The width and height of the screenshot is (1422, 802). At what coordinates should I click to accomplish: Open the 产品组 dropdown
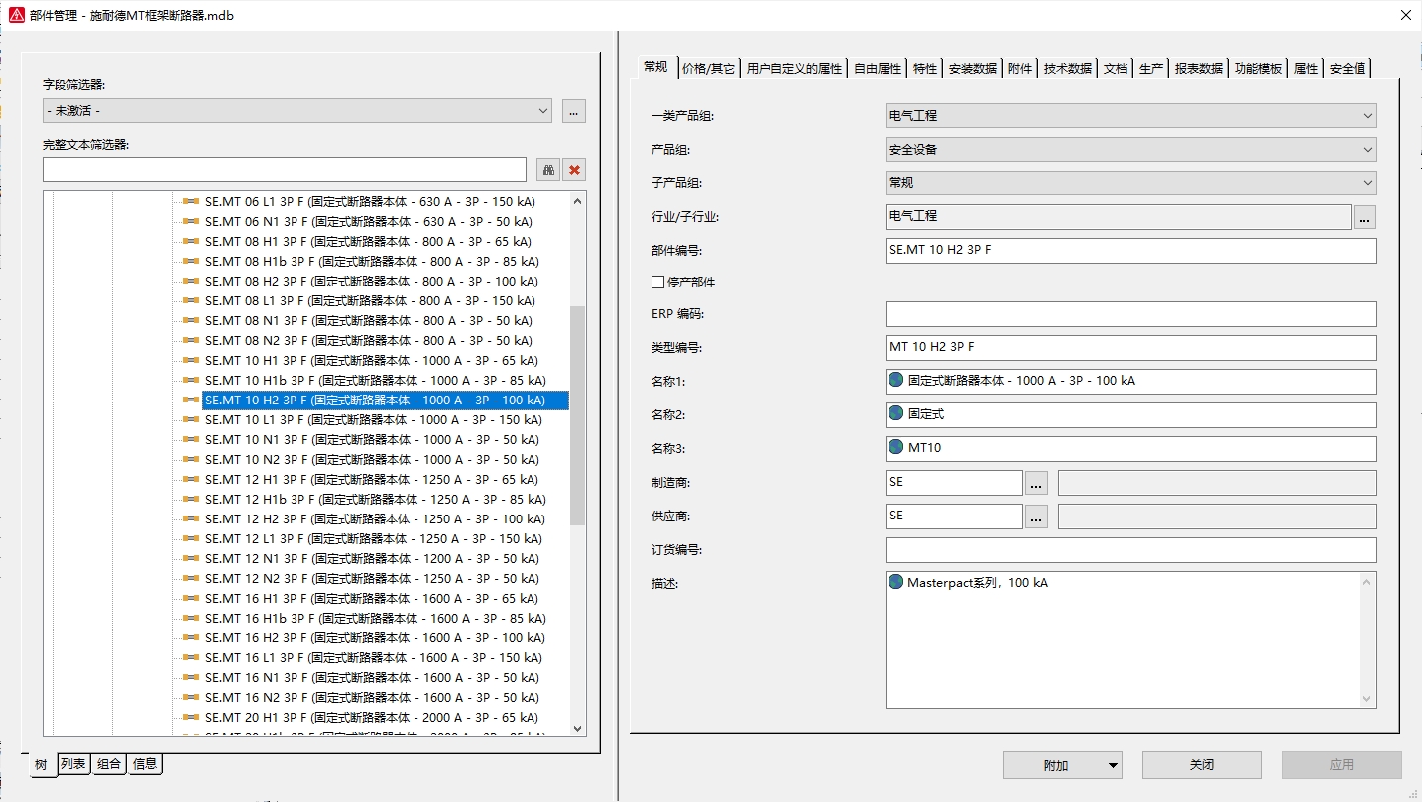pyautogui.click(x=1130, y=150)
